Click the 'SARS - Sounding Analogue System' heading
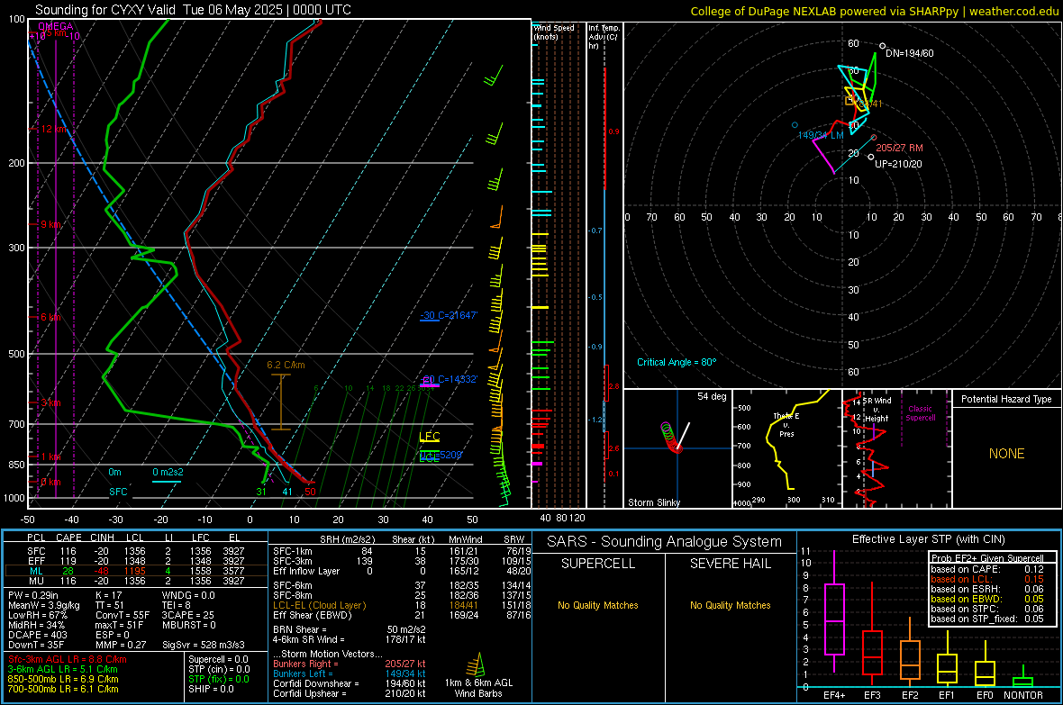 click(664, 541)
